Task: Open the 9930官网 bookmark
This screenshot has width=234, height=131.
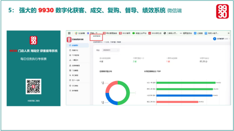Action: point(125,33)
